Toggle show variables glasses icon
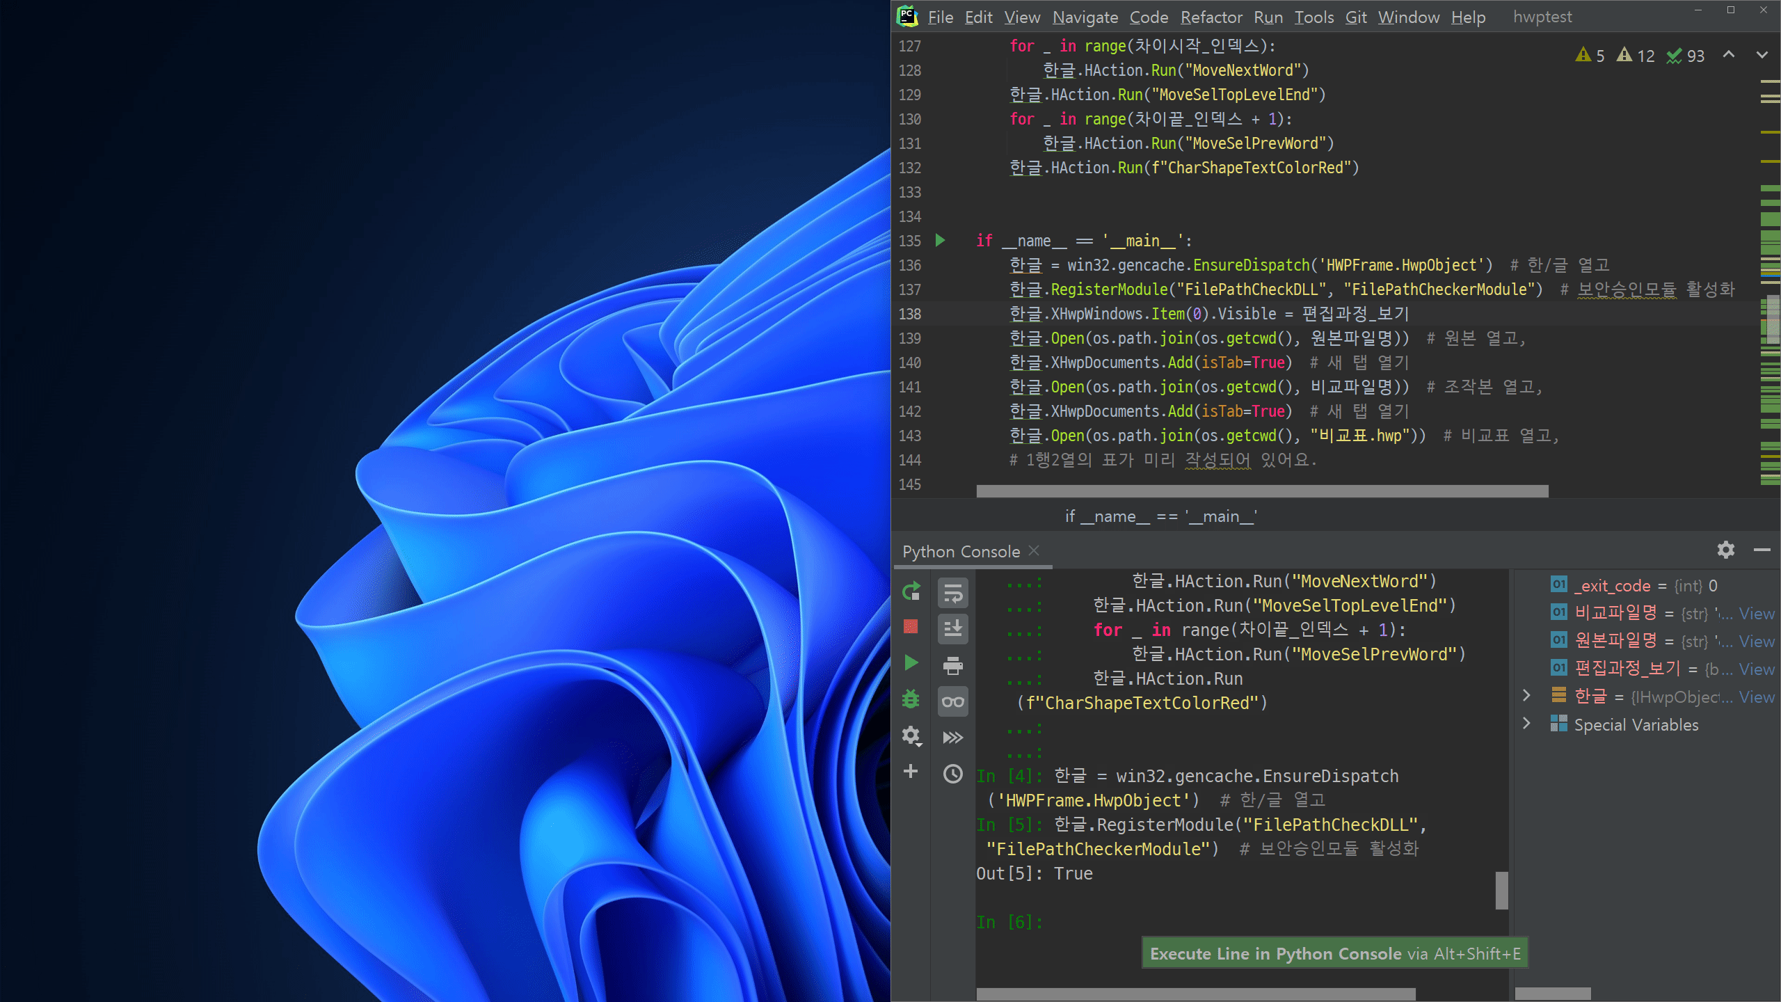1781x1002 pixels. [x=952, y=701]
